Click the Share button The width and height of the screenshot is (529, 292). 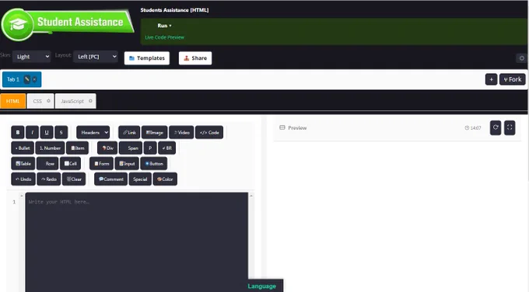click(x=195, y=58)
